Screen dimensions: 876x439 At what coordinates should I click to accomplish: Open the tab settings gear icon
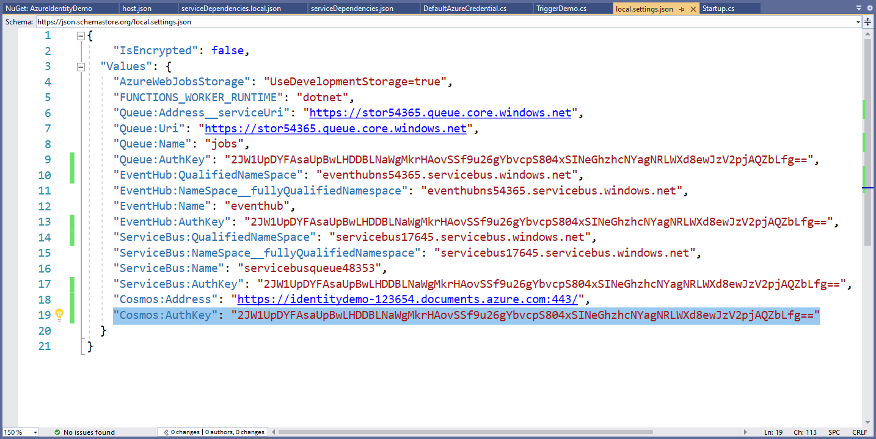[x=869, y=9]
